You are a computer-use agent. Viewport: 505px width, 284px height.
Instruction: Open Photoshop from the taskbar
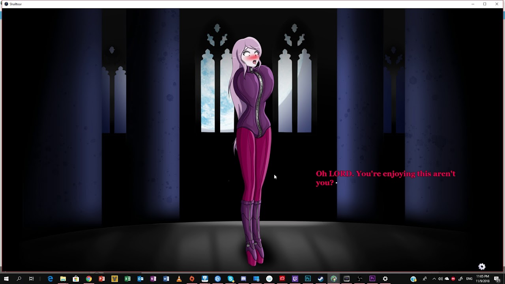click(x=308, y=279)
